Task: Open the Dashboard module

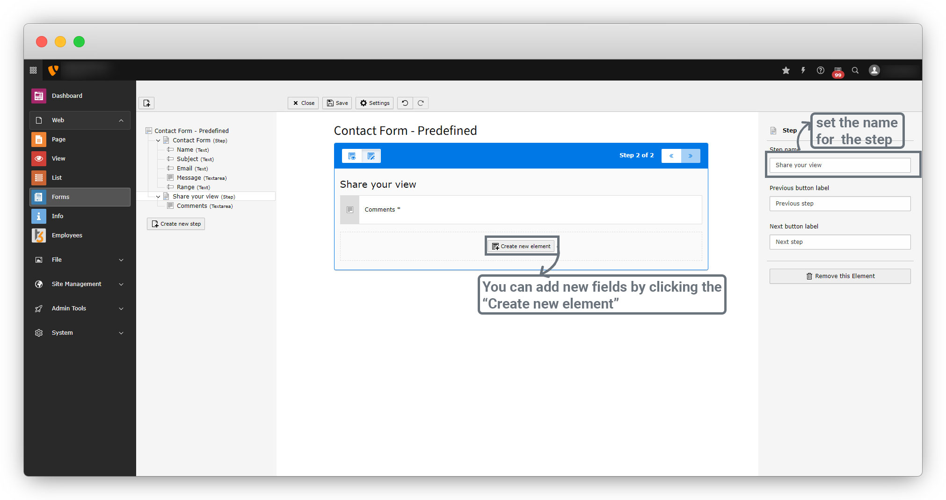Action: [x=67, y=96]
